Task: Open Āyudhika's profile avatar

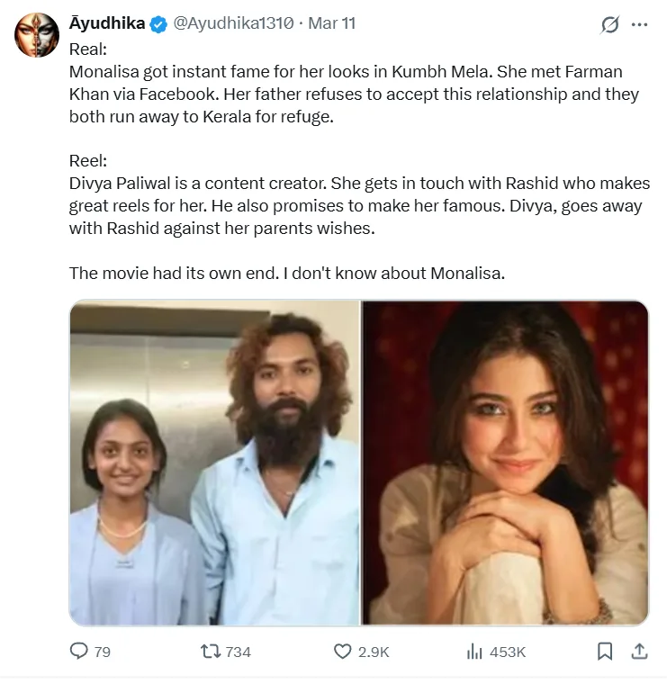Action: (x=37, y=36)
